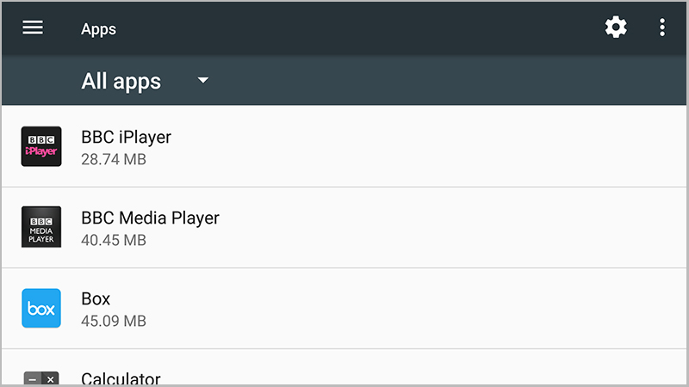689x387 pixels.
Task: Open BBC iPlayer app details
Action: (x=344, y=146)
